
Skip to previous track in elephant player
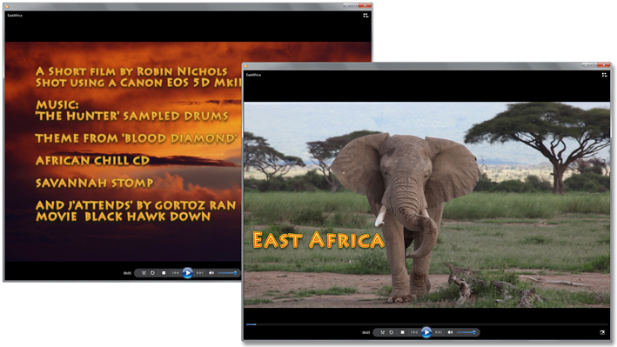[414, 332]
